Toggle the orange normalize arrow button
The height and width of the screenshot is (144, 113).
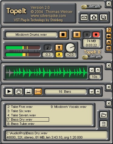59,48
